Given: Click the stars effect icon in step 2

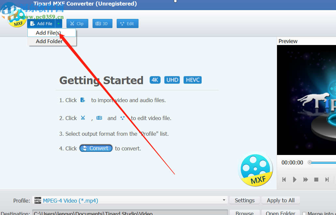Looking at the screenshot, I should 122,118.
